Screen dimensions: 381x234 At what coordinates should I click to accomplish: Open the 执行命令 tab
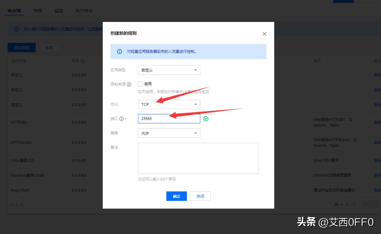(x=84, y=10)
